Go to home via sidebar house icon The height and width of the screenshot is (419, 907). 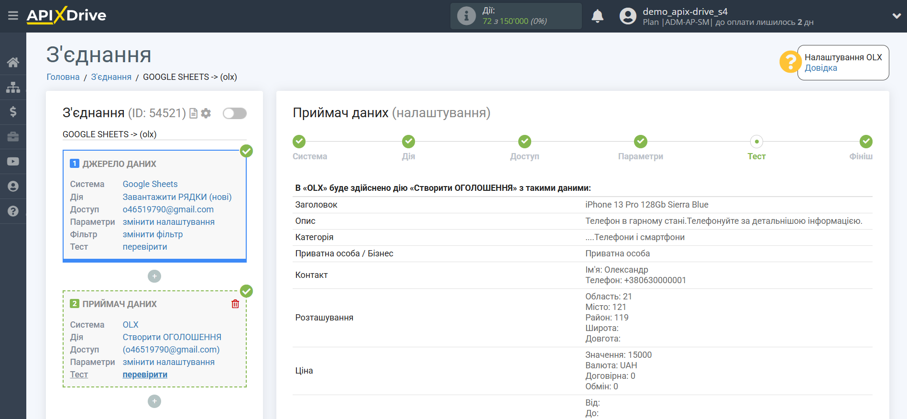[13, 62]
